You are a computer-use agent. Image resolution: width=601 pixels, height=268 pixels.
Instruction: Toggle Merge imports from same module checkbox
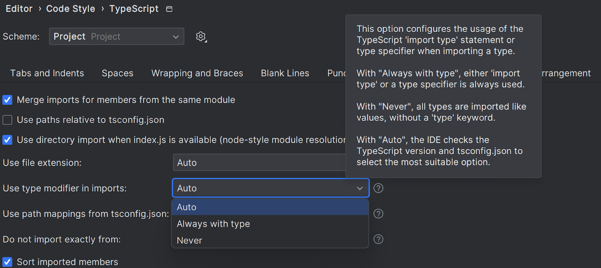point(8,100)
